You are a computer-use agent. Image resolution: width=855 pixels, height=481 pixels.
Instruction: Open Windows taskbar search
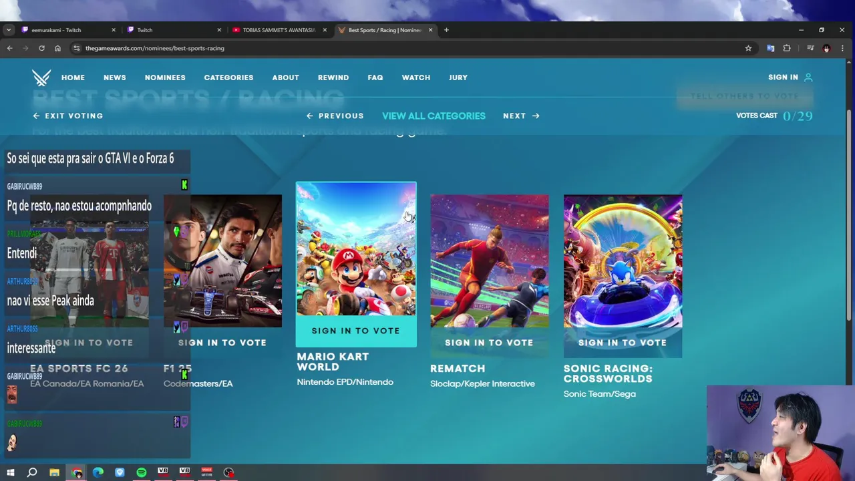[x=31, y=472]
